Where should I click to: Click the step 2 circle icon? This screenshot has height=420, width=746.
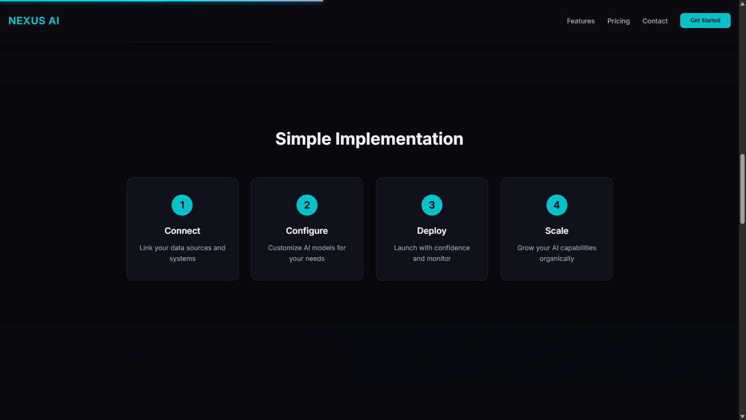point(307,205)
